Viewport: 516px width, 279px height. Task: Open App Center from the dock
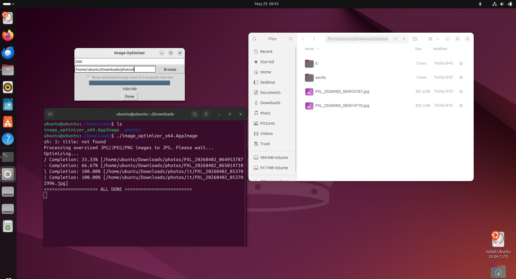coord(8,122)
